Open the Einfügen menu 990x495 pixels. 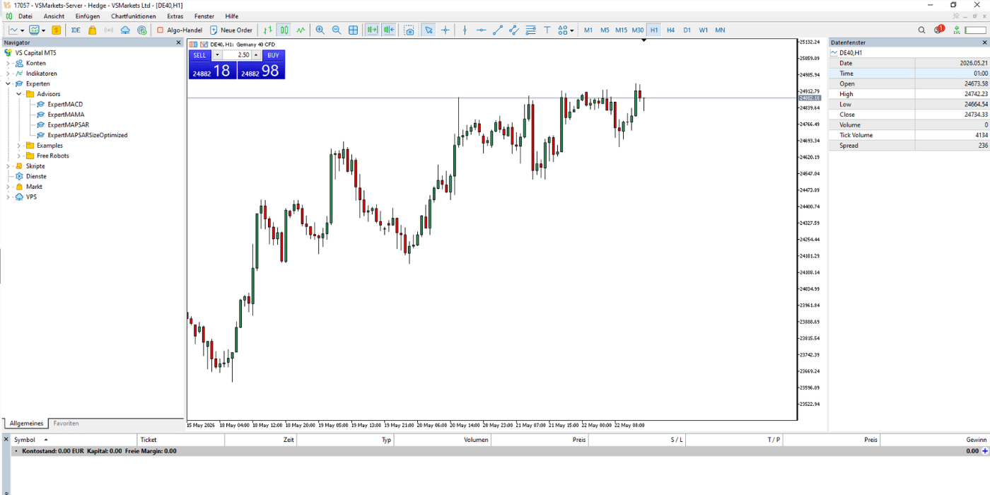[x=88, y=16]
